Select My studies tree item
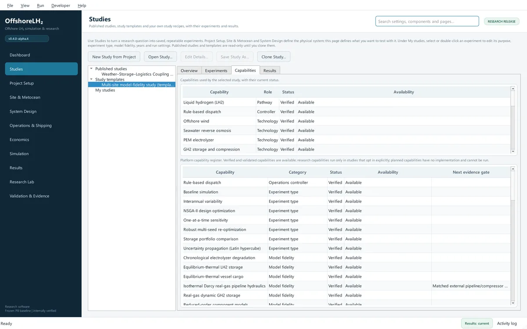527x329 pixels. (105, 90)
